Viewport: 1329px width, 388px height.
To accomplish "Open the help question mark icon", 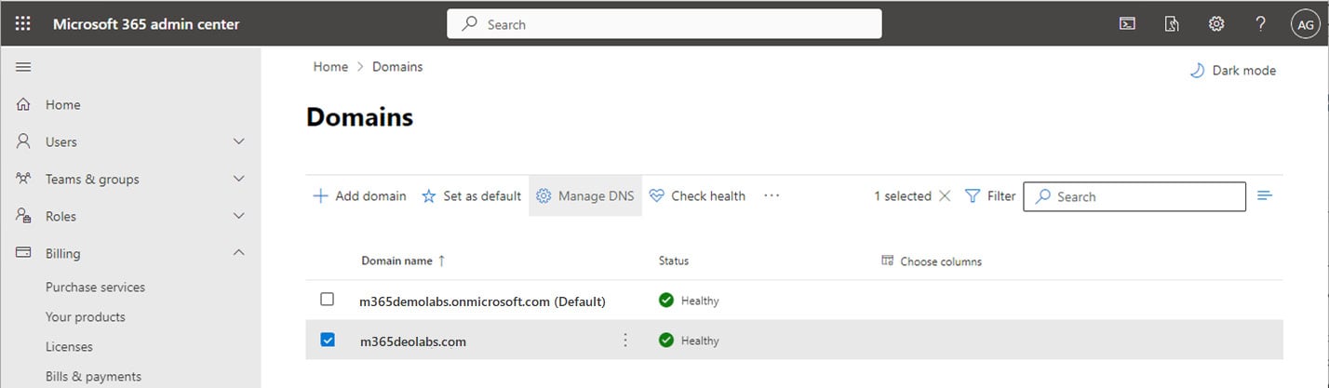I will tap(1261, 24).
